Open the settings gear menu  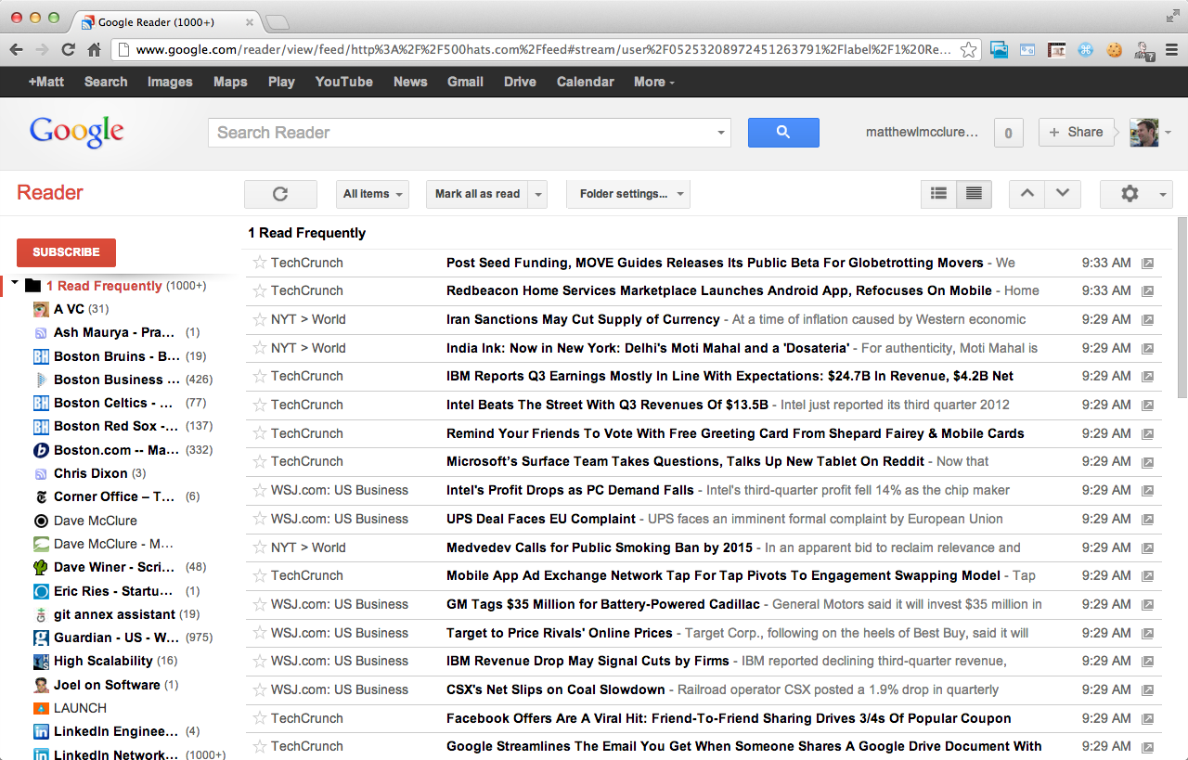(x=1130, y=194)
